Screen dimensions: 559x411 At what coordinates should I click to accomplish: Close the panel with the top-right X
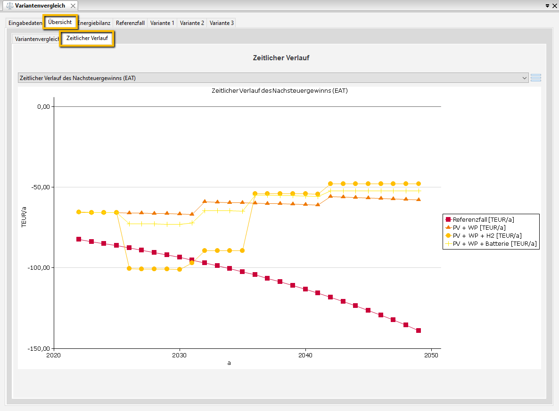tap(555, 6)
